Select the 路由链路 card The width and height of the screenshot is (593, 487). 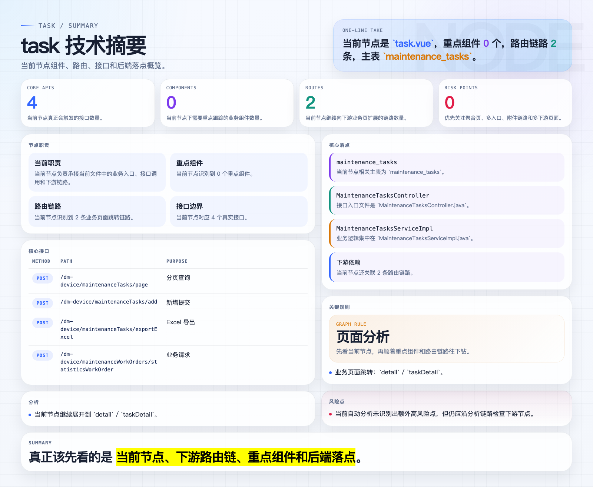point(97,211)
